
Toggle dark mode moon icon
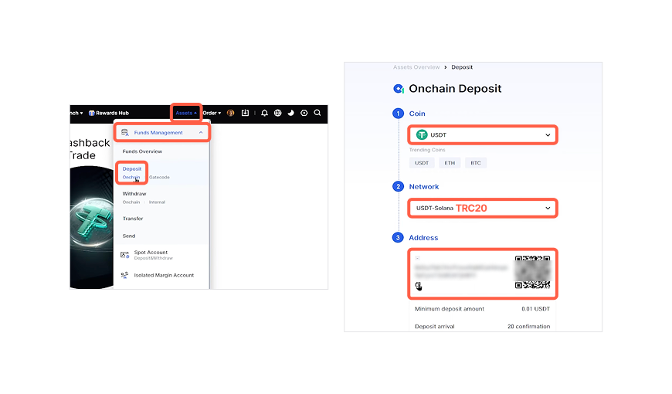291,113
